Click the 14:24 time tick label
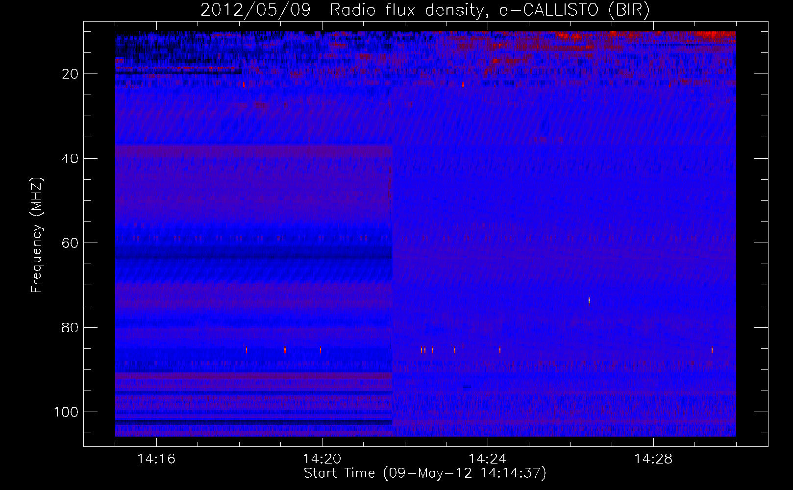Screen dimensions: 793x490 point(488,459)
